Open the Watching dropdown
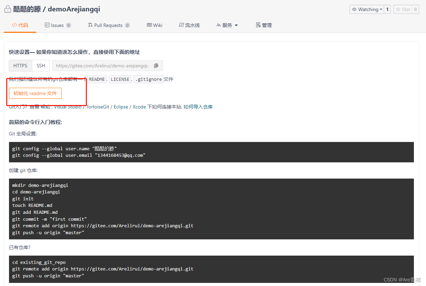 click(x=367, y=9)
